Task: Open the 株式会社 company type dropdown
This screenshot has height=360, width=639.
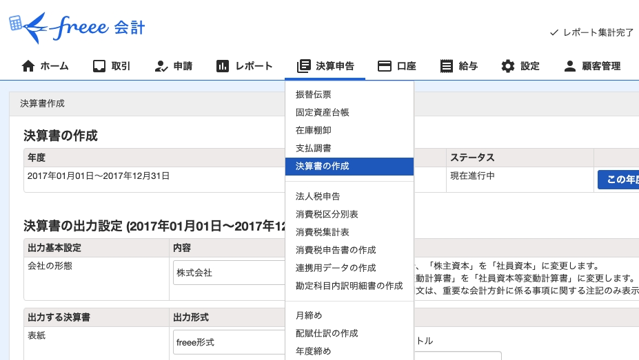Action: coord(230,273)
